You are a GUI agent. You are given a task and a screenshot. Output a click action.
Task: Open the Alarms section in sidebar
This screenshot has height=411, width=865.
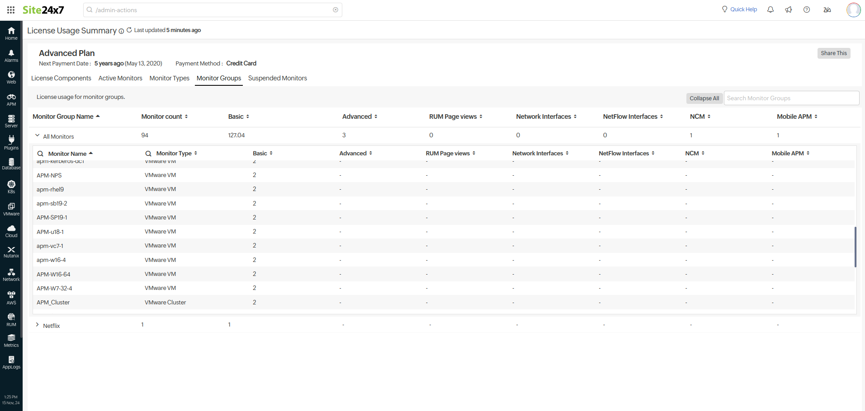tap(11, 56)
